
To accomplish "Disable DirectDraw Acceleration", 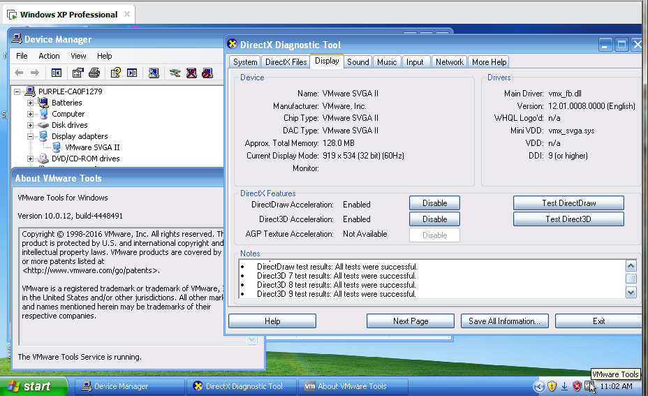I will [435, 203].
